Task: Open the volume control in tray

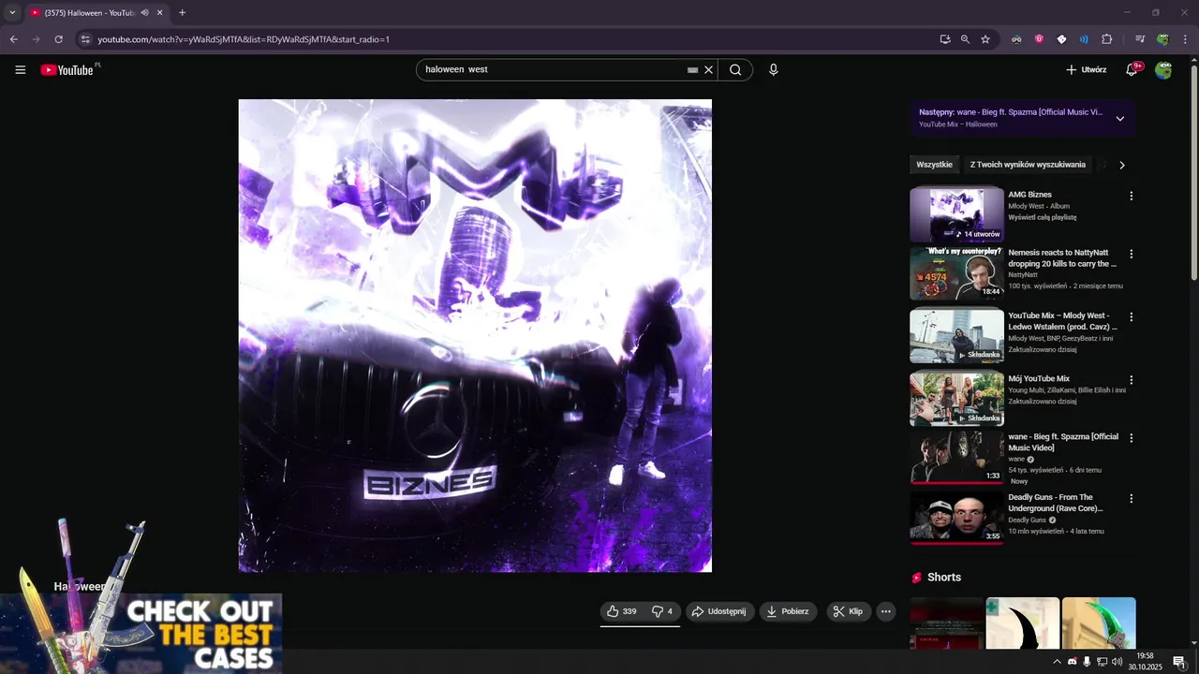Action: tap(1118, 662)
